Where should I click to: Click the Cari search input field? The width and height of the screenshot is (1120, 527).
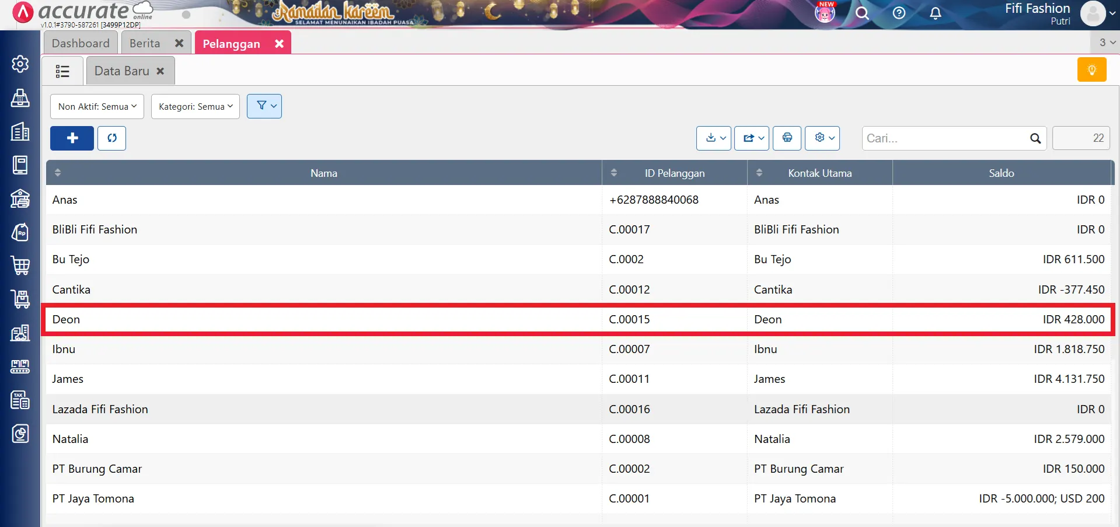945,138
